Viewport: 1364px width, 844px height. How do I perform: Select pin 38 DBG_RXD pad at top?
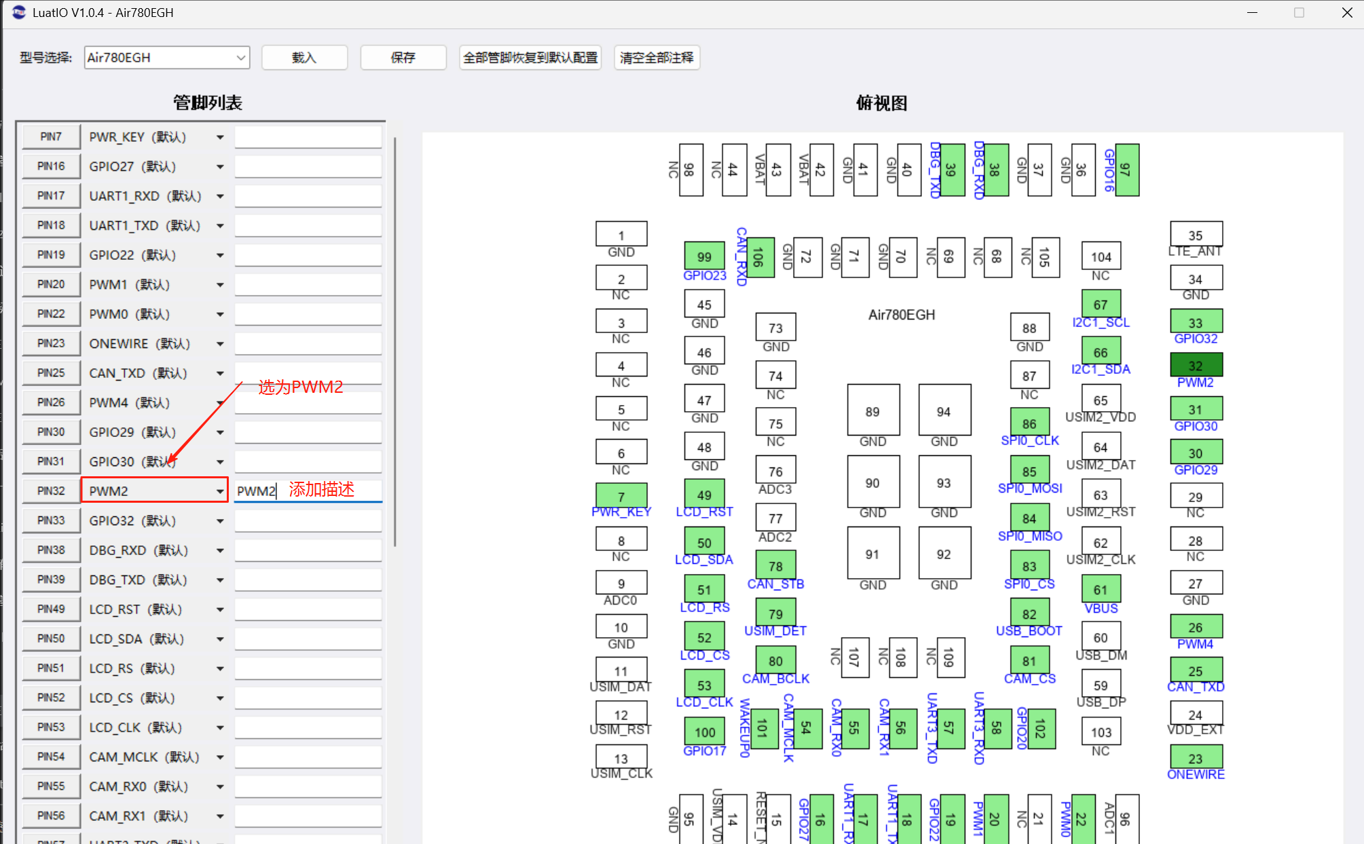[995, 170]
